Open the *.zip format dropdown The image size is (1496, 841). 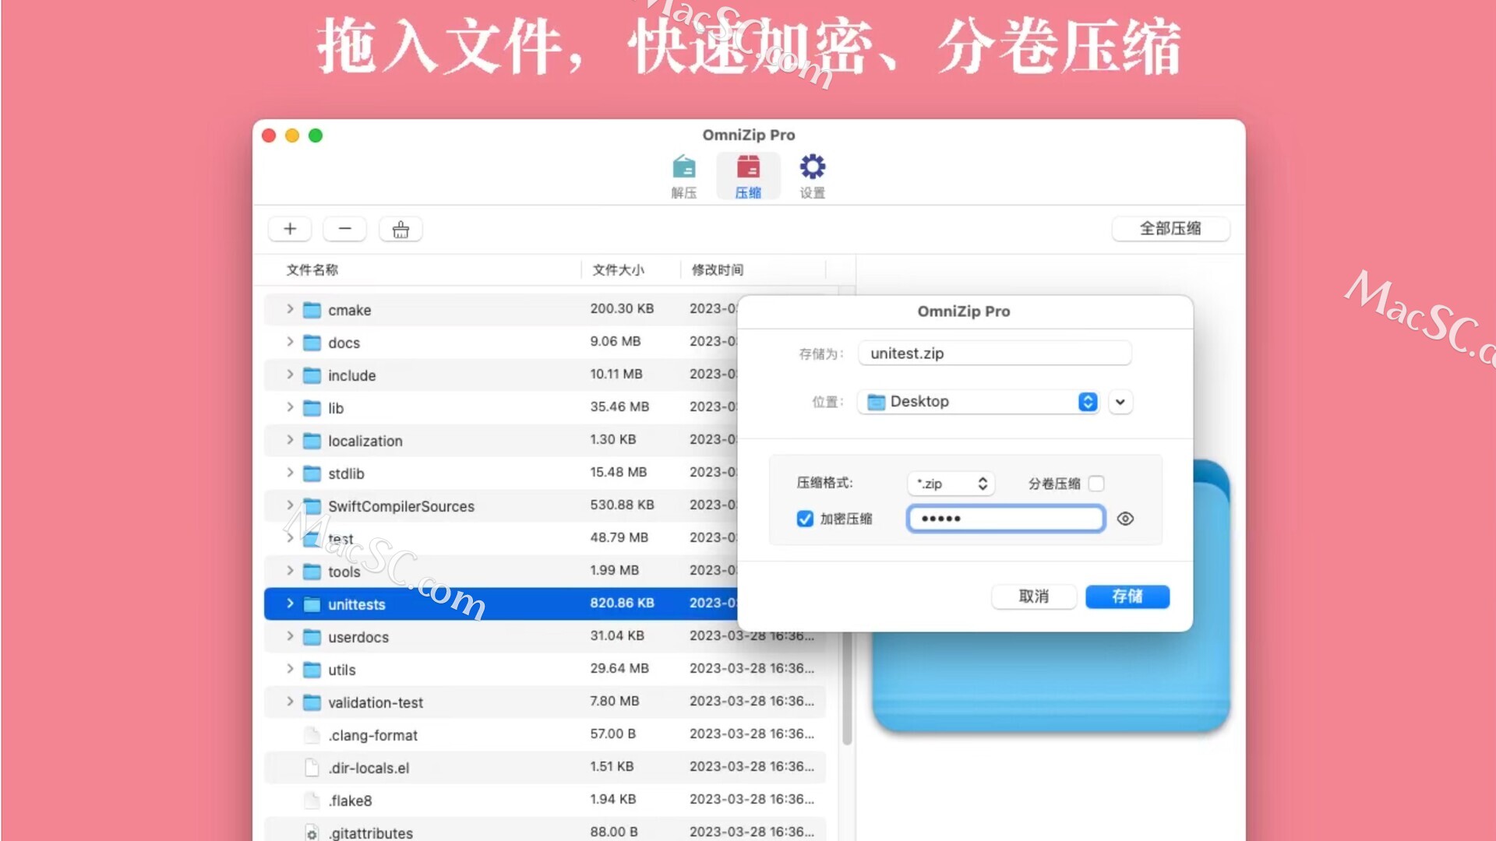point(951,484)
